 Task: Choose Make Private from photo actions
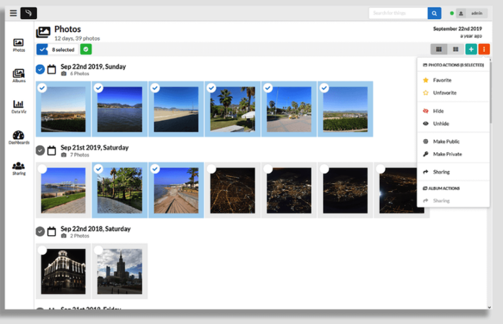coord(453,154)
